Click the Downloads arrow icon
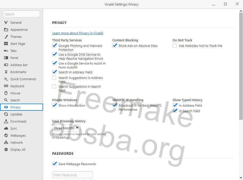Image resolution: width=243 pixels, height=180 pixels. [6, 121]
